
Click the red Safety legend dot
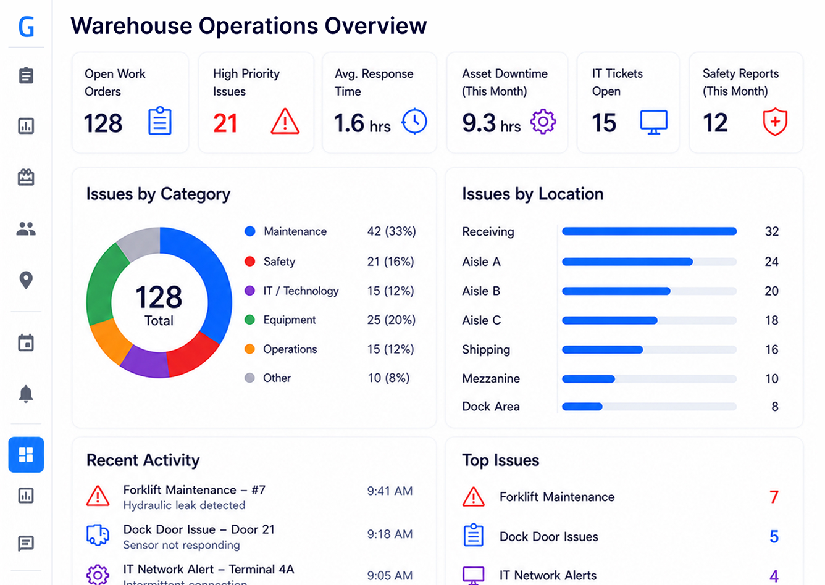(x=250, y=262)
